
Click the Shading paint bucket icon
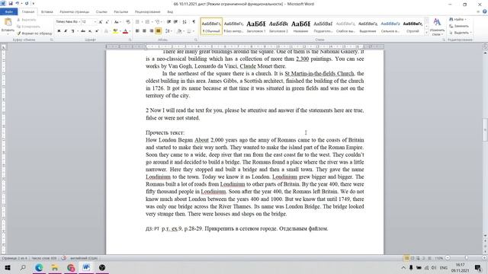click(179, 31)
